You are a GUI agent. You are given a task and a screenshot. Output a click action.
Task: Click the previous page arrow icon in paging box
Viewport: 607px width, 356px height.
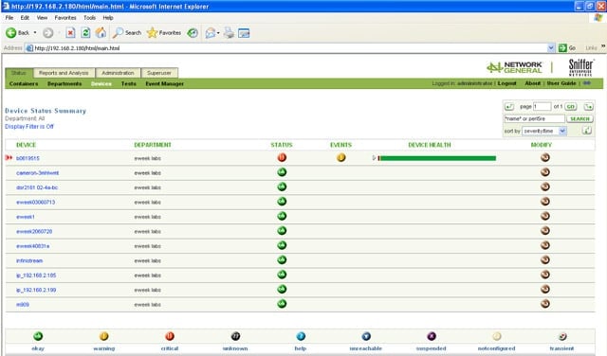509,106
